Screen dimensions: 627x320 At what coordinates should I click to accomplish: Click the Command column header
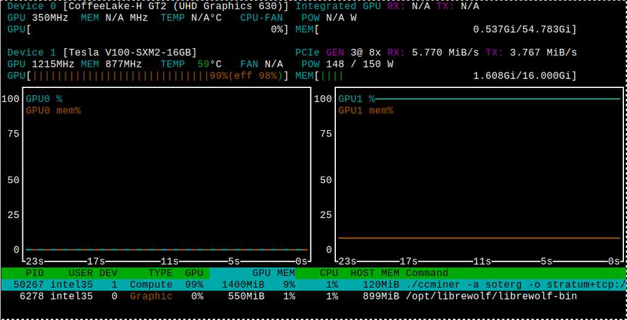click(426, 274)
